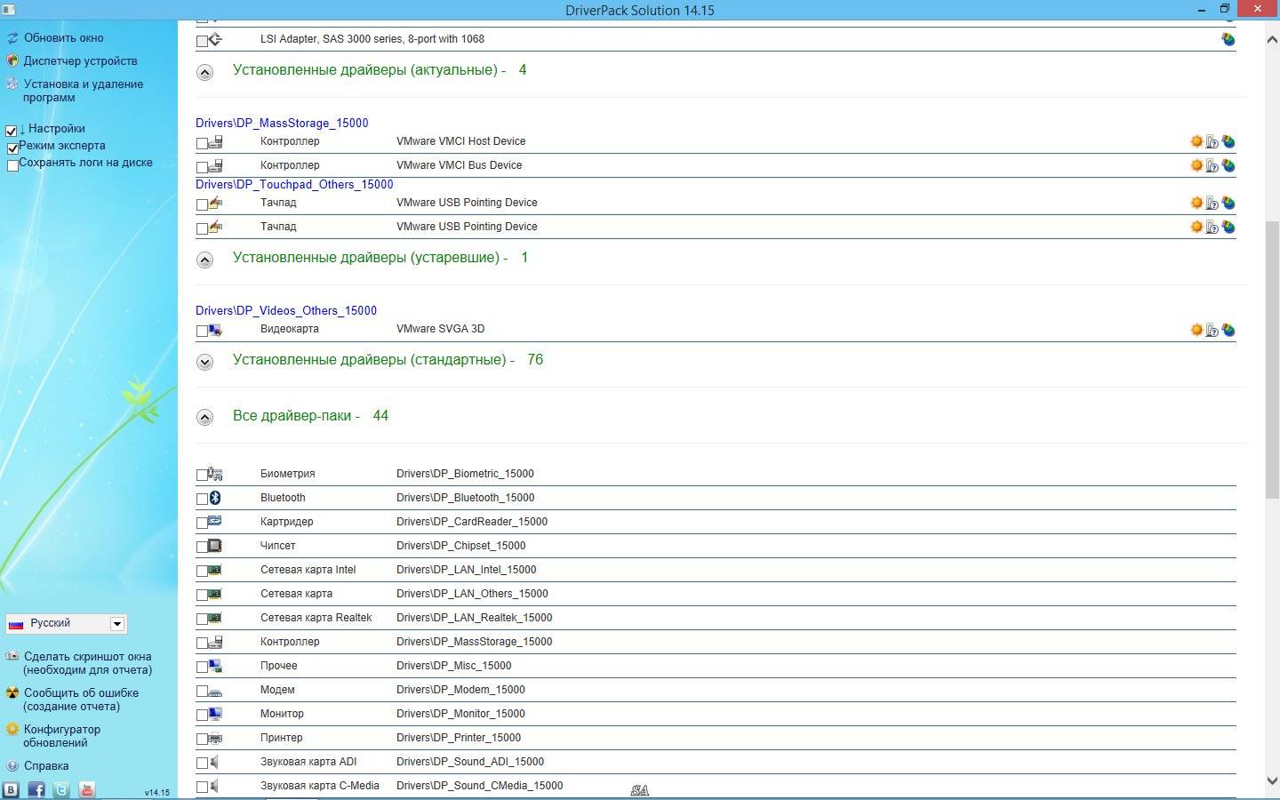
Task: Click speaker icon for Звуковая карта ADI
Action: [215, 762]
